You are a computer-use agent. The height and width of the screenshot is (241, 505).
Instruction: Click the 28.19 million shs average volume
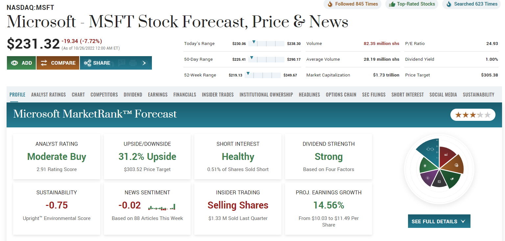381,59
